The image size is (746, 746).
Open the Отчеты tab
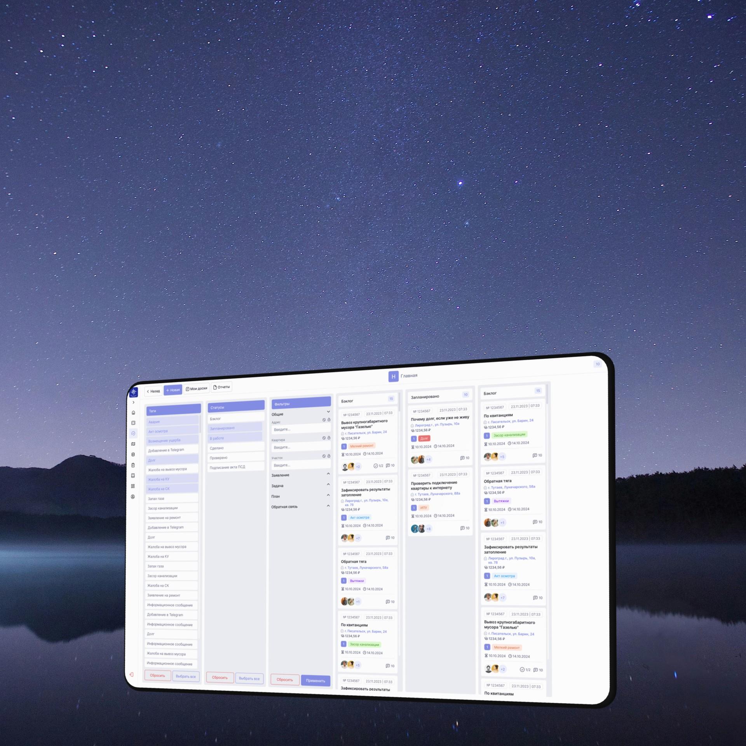tap(221, 387)
